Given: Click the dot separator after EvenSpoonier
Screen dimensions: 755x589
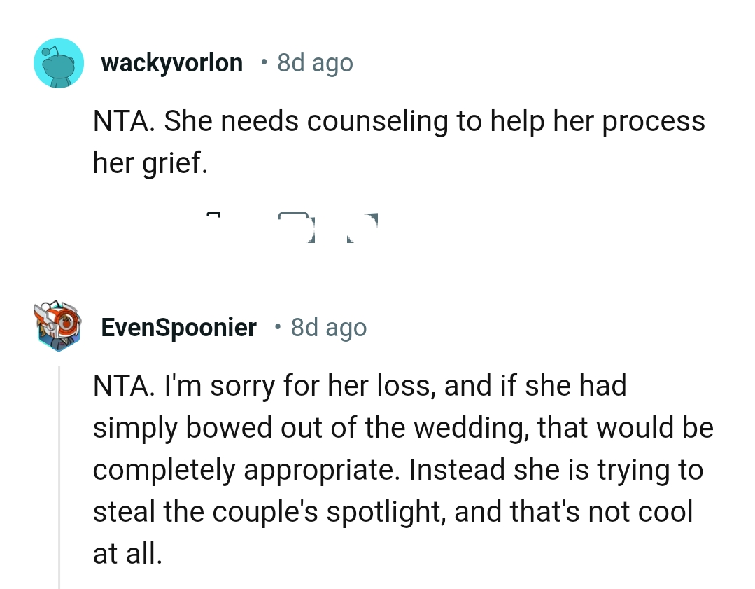Looking at the screenshot, I should click(276, 327).
